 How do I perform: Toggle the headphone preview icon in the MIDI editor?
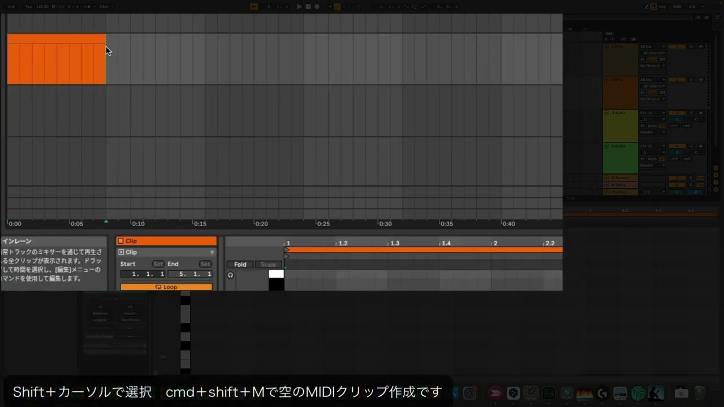click(230, 275)
